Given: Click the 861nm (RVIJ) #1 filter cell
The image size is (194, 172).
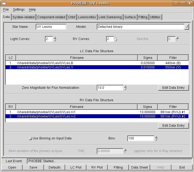Looking at the screenshot, I should 173,112.
